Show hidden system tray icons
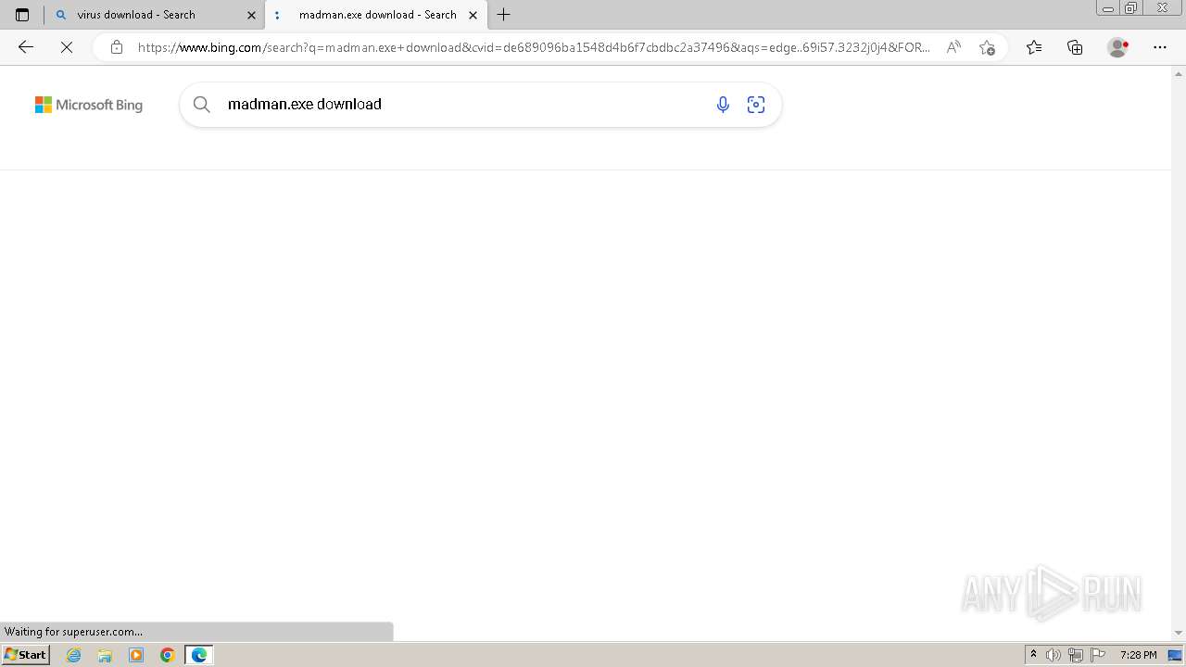Screen dimensions: 1186x667 [1033, 655]
